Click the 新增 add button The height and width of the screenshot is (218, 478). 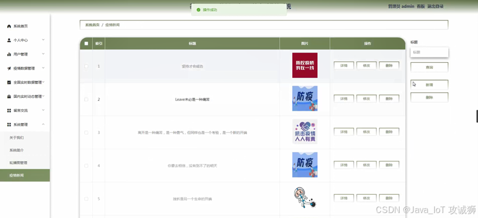tap(429, 85)
